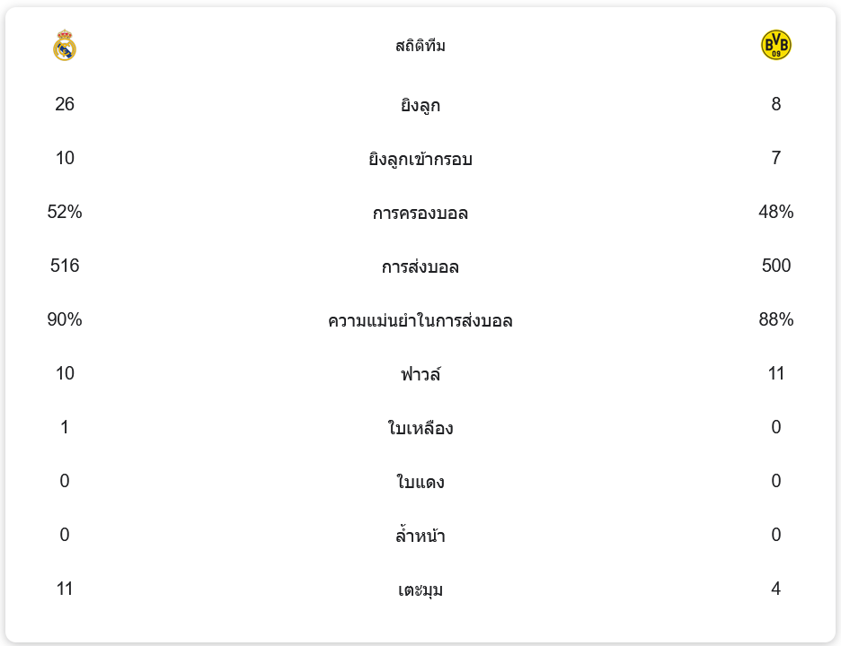Click the เตะมุม corners label
The height and width of the screenshot is (646, 841).
[x=420, y=590]
